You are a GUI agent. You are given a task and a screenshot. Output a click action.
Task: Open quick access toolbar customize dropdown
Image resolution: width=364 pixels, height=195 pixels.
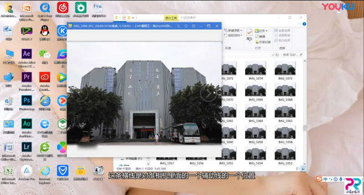[x=133, y=18]
